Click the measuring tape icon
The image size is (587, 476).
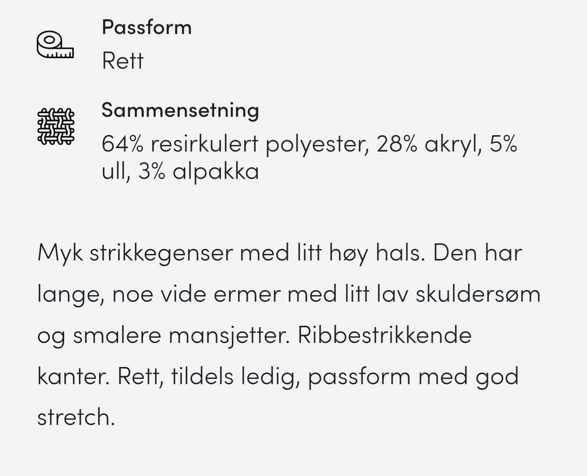click(55, 45)
